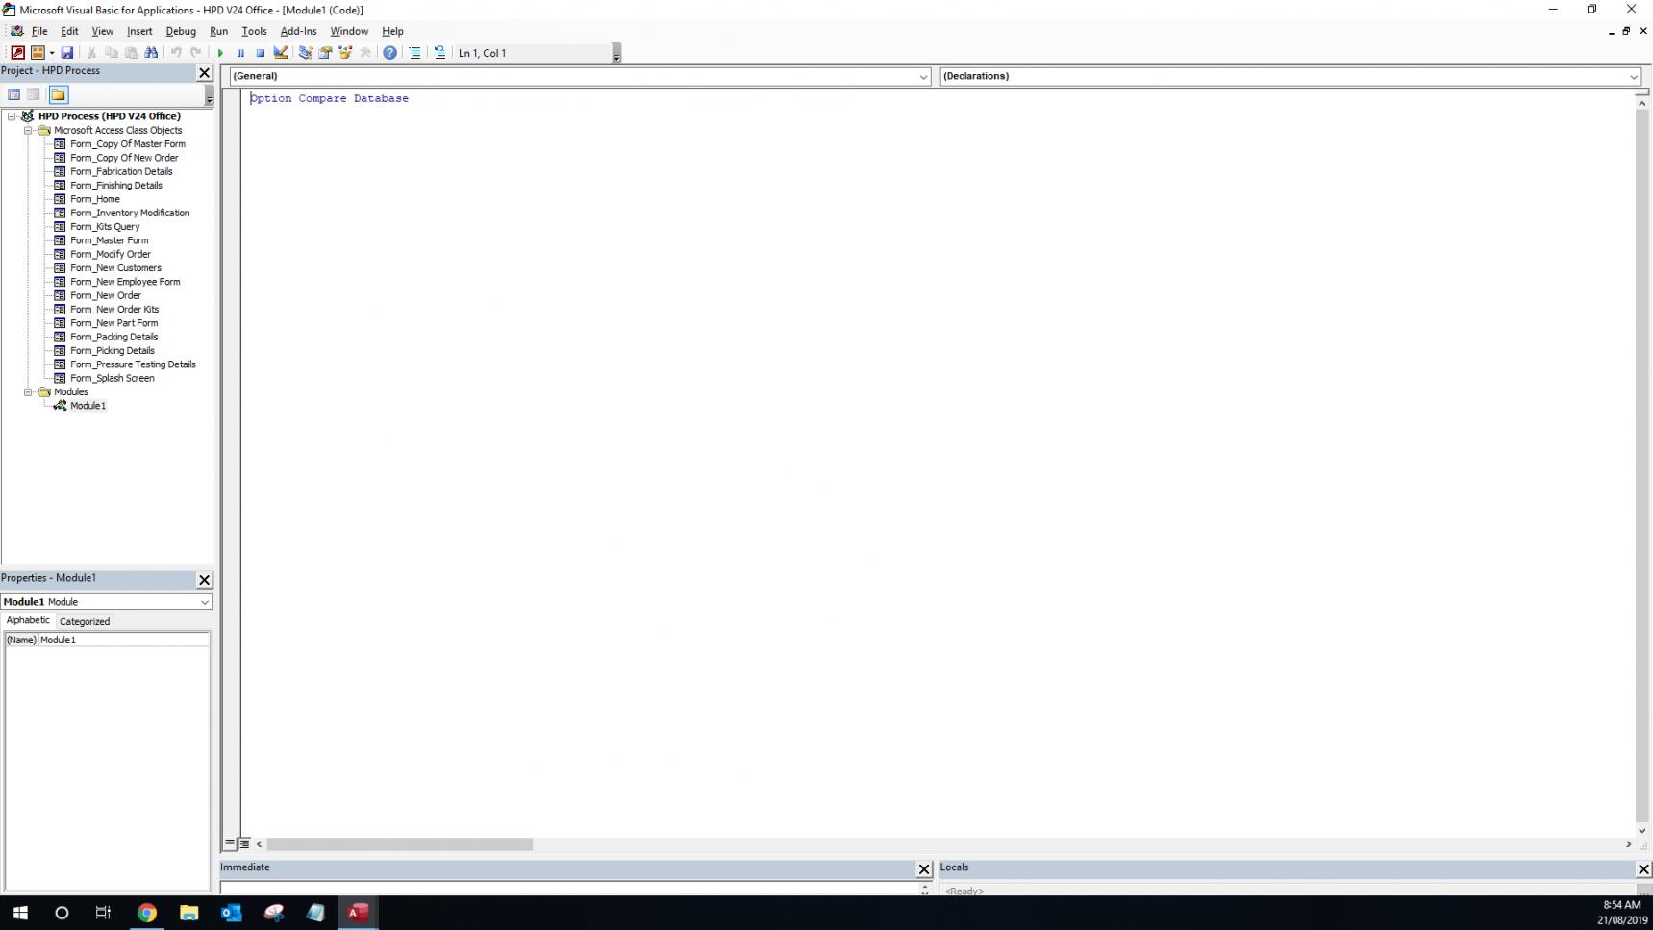Click the Insert Module toolbar icon
Viewport: 1653px width, 930px height.
tap(38, 53)
